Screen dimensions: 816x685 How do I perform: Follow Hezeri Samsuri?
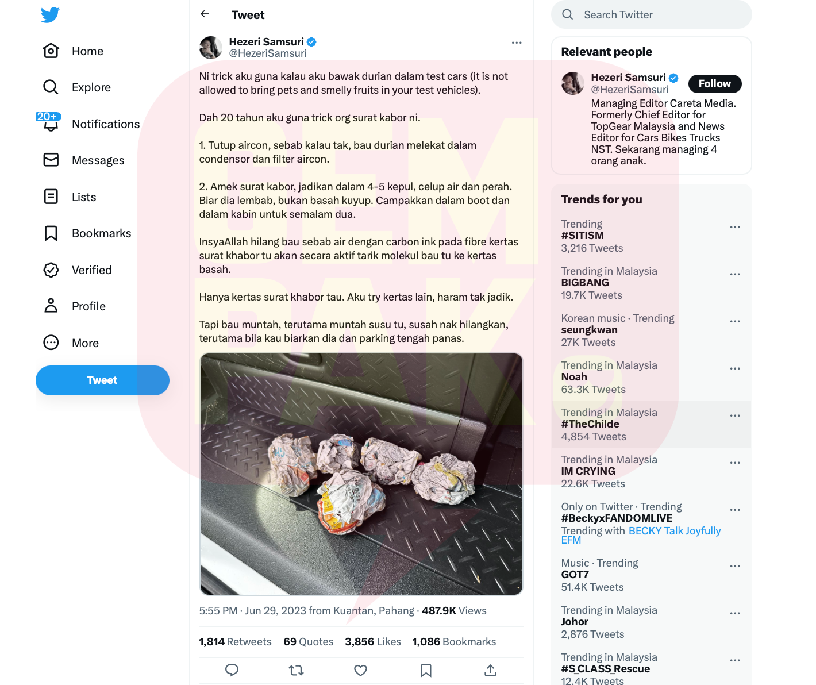[x=715, y=84]
